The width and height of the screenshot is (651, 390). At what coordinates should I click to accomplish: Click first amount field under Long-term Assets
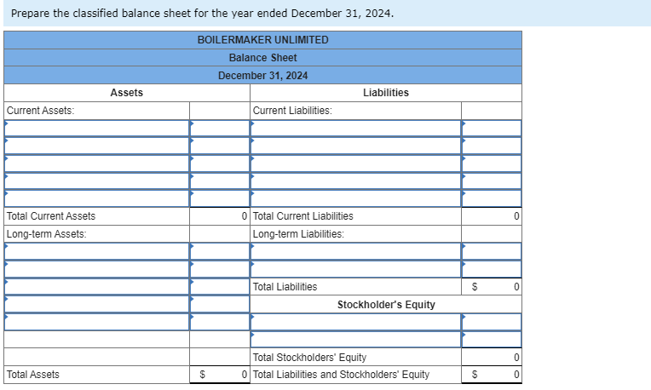click(x=220, y=251)
